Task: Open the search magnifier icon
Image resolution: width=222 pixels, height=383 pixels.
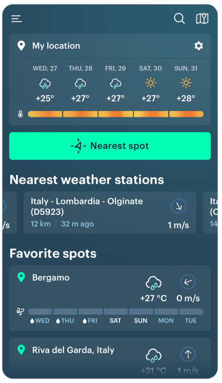Action: coord(179,18)
